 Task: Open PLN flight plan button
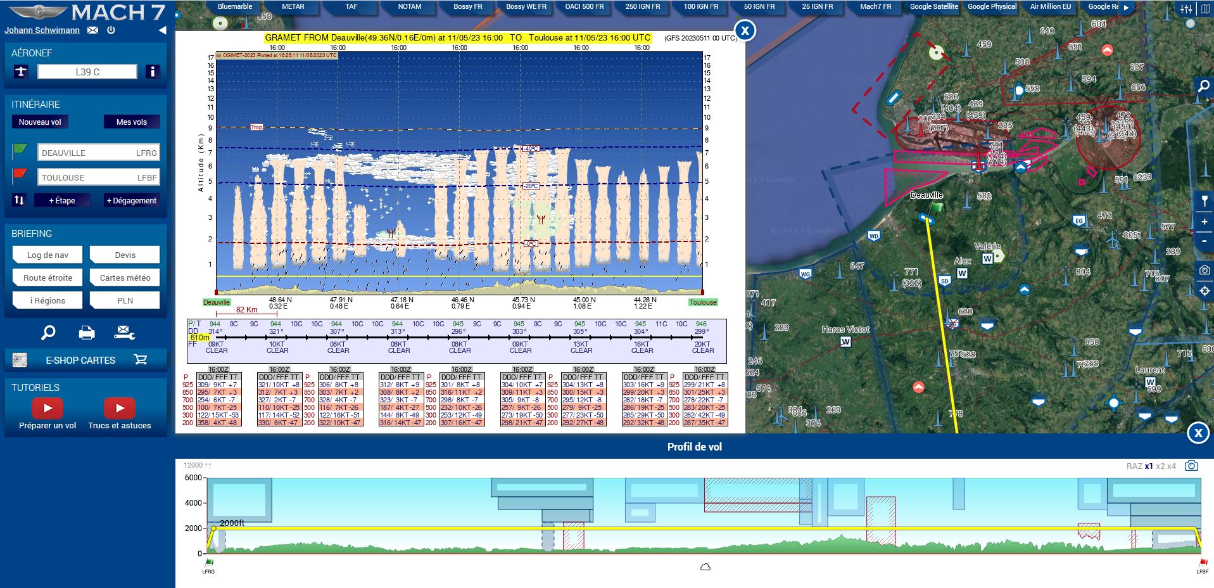[125, 300]
